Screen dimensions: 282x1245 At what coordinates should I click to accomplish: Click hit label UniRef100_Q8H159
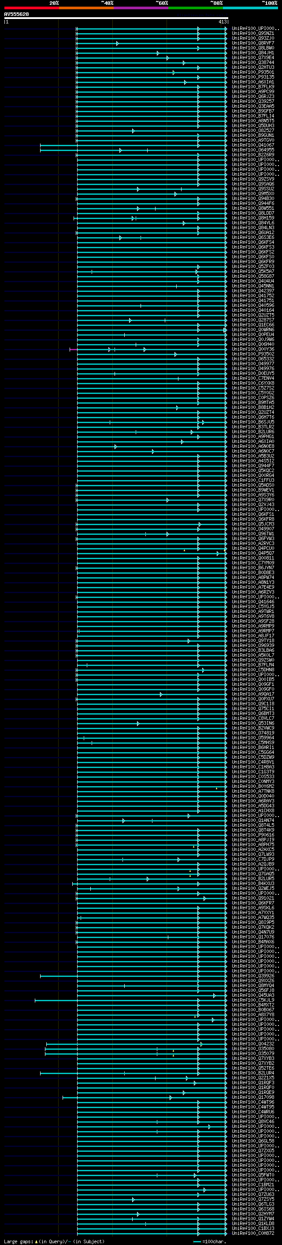tap(253, 218)
